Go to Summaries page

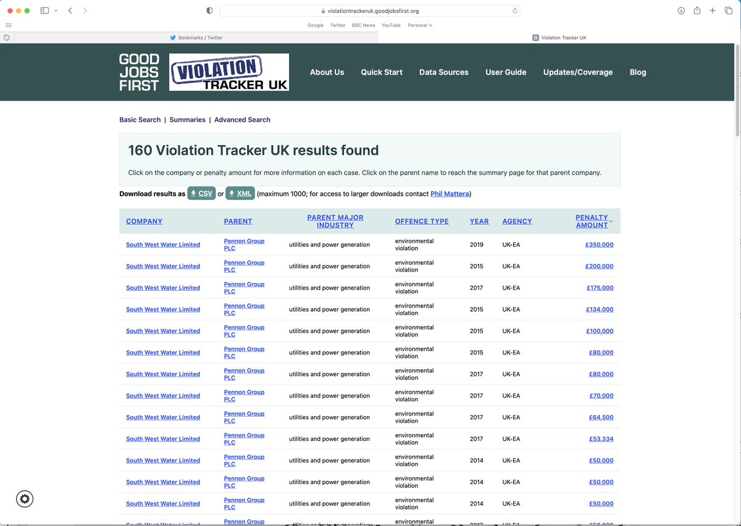click(187, 120)
